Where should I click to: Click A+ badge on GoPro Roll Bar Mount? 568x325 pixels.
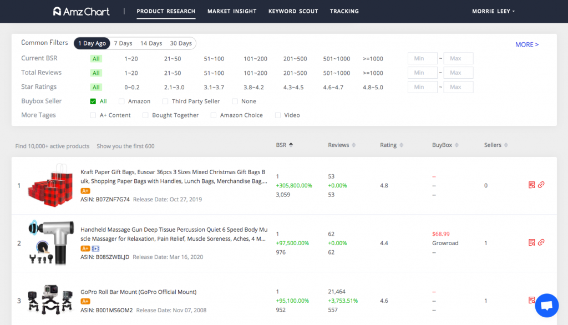click(85, 302)
